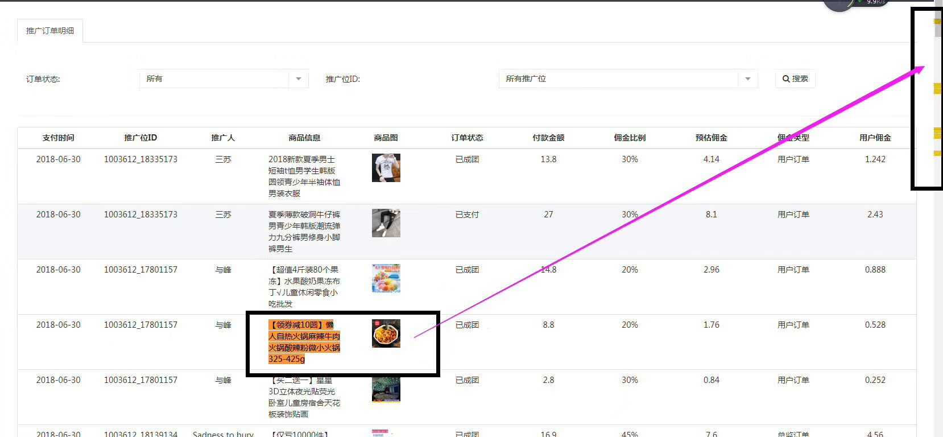Click the 商品信息 column header
The height and width of the screenshot is (437, 943).
click(x=304, y=138)
